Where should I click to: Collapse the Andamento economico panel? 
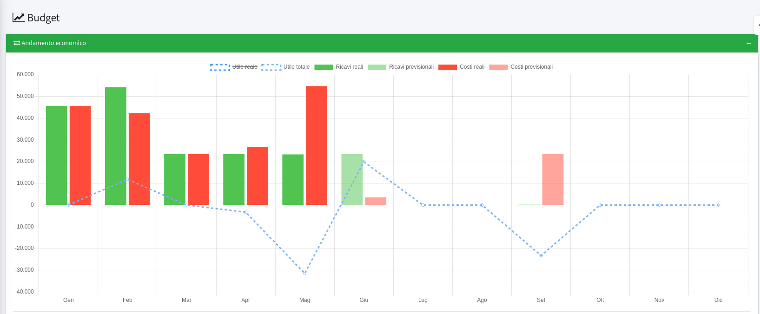click(x=748, y=43)
